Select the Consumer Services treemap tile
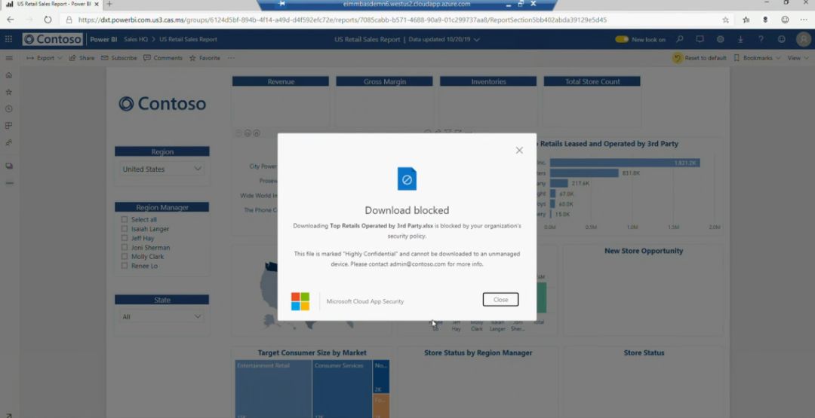The image size is (815, 418). [343, 389]
